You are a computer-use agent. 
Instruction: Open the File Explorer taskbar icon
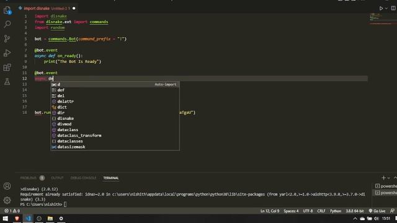(50, 219)
